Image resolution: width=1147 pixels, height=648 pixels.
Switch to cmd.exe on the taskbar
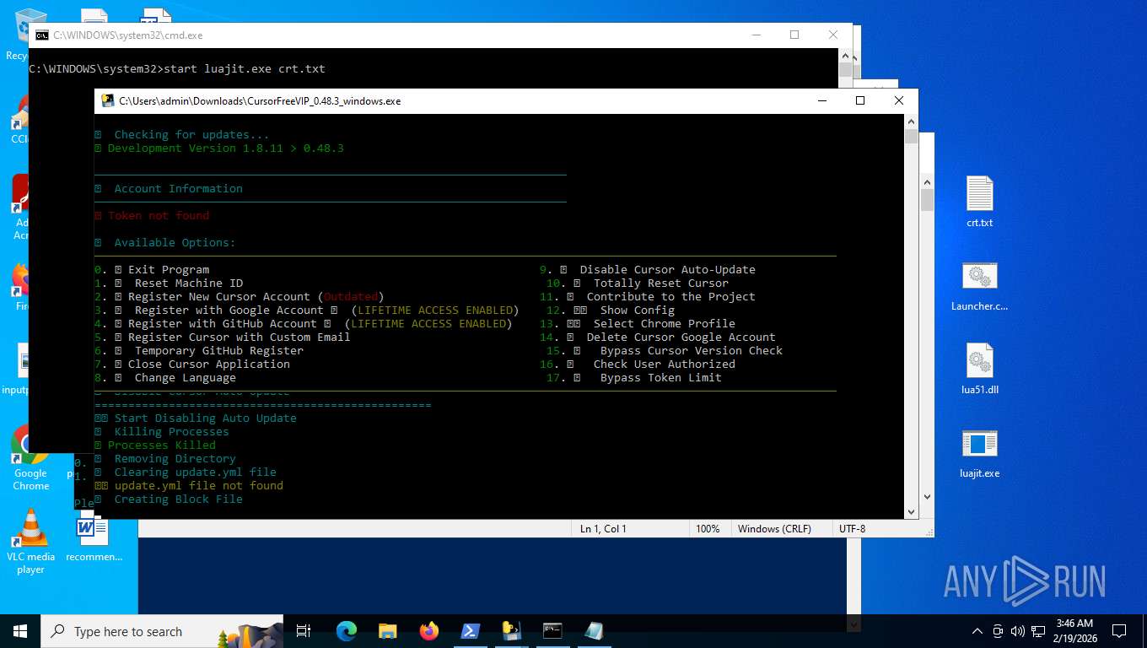tap(552, 631)
